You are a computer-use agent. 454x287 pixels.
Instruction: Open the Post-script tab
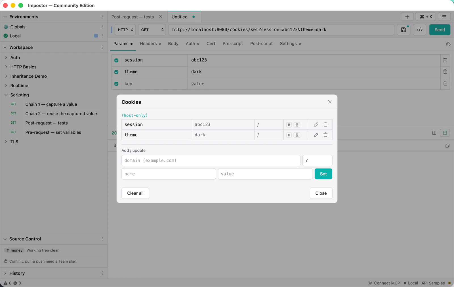point(261,44)
